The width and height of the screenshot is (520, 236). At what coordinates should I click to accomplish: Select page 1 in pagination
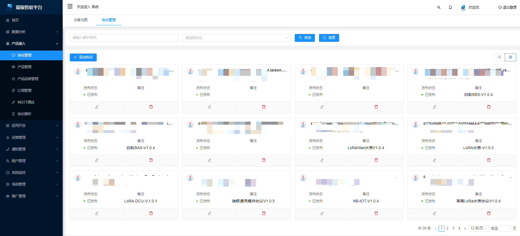tap(442, 228)
